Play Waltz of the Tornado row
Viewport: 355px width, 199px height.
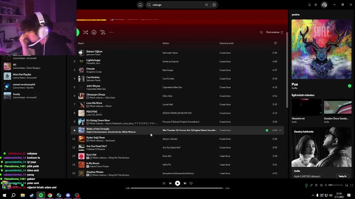[x=74, y=130]
